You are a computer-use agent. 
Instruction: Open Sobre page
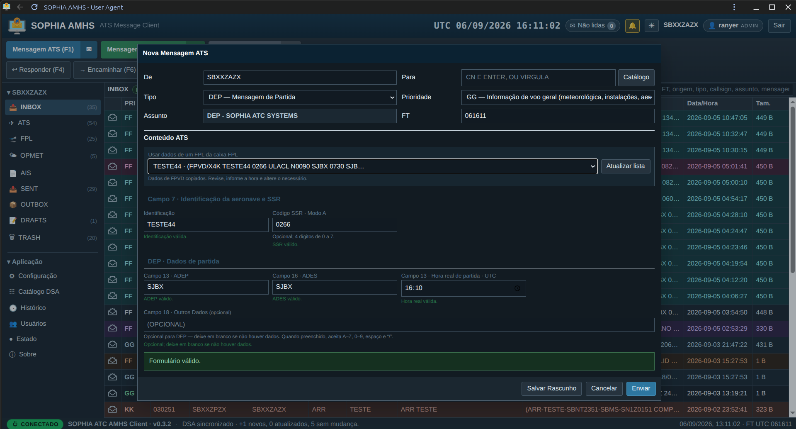(x=53, y=354)
